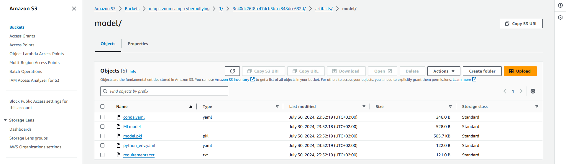Image resolution: width=566 pixels, height=164 pixels.
Task: Sort by Storage class column arrow
Action: pos(537,106)
